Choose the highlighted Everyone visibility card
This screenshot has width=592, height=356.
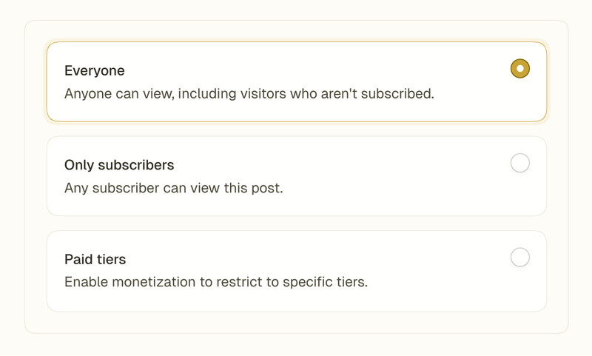[x=296, y=81]
